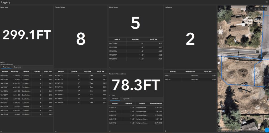
Task: Sort valves by Valve Type column
Action: 87,71
